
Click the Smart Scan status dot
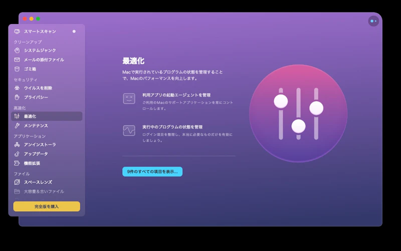(x=74, y=31)
